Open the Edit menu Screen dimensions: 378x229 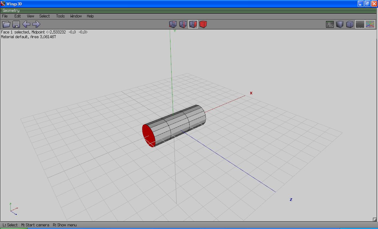coord(18,16)
